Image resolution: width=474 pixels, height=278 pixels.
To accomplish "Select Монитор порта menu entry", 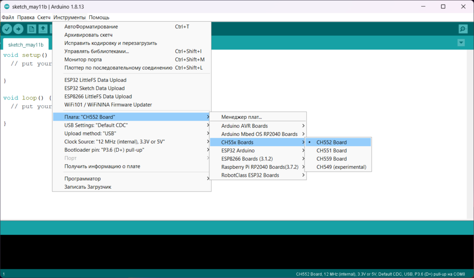I will [83, 60].
